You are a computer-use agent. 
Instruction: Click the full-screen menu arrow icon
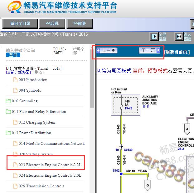coord(154,37)
